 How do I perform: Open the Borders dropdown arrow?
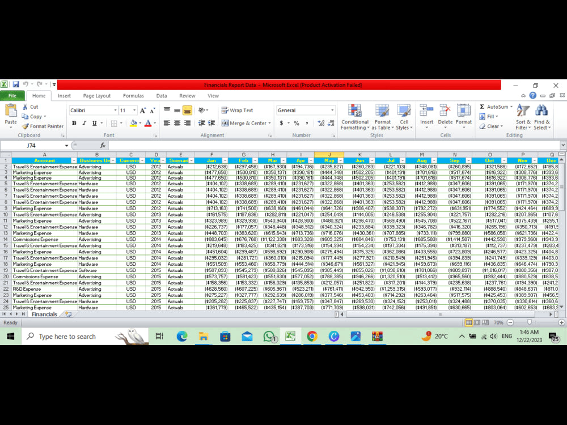(x=121, y=123)
